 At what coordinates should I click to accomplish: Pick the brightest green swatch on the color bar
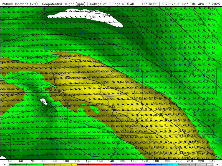[x=41, y=164]
